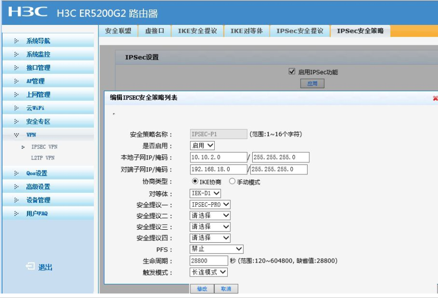Open the 对等体 IEK-D1 dropdown
The image size is (438, 298).
click(205, 193)
